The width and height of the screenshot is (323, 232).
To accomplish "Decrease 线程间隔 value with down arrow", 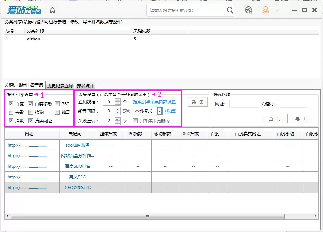I will pyautogui.click(x=117, y=112).
